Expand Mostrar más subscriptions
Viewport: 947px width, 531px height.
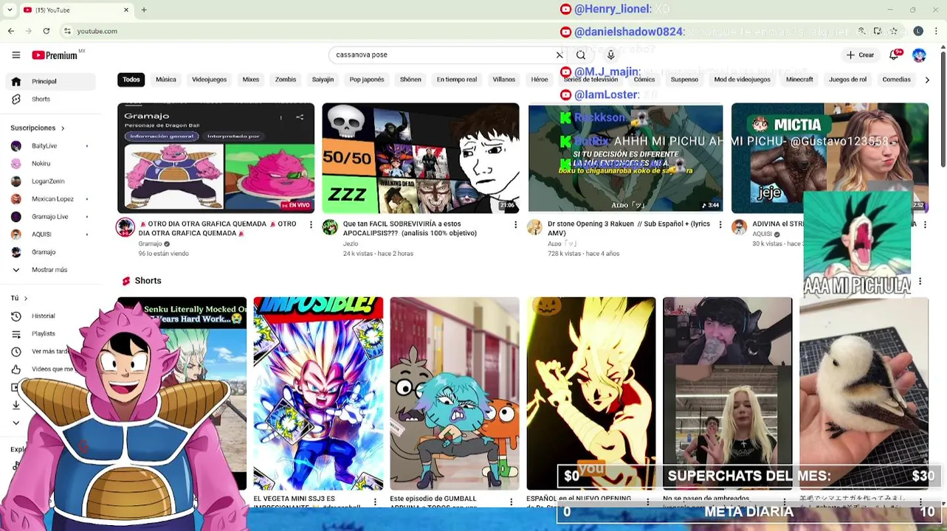[x=49, y=269]
